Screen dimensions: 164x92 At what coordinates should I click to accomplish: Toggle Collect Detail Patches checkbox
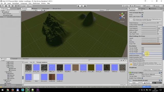(x=142, y=25)
